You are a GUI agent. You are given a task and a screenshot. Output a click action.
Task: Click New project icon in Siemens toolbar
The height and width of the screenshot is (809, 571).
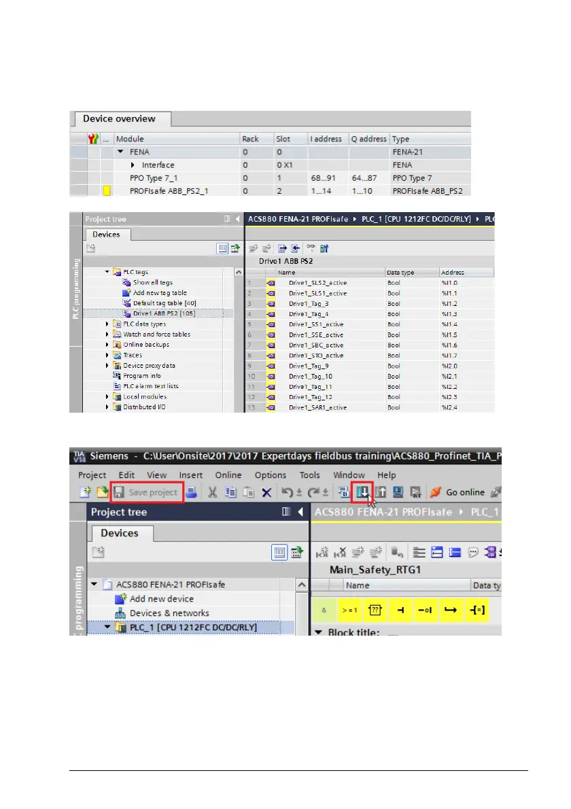tap(85, 492)
